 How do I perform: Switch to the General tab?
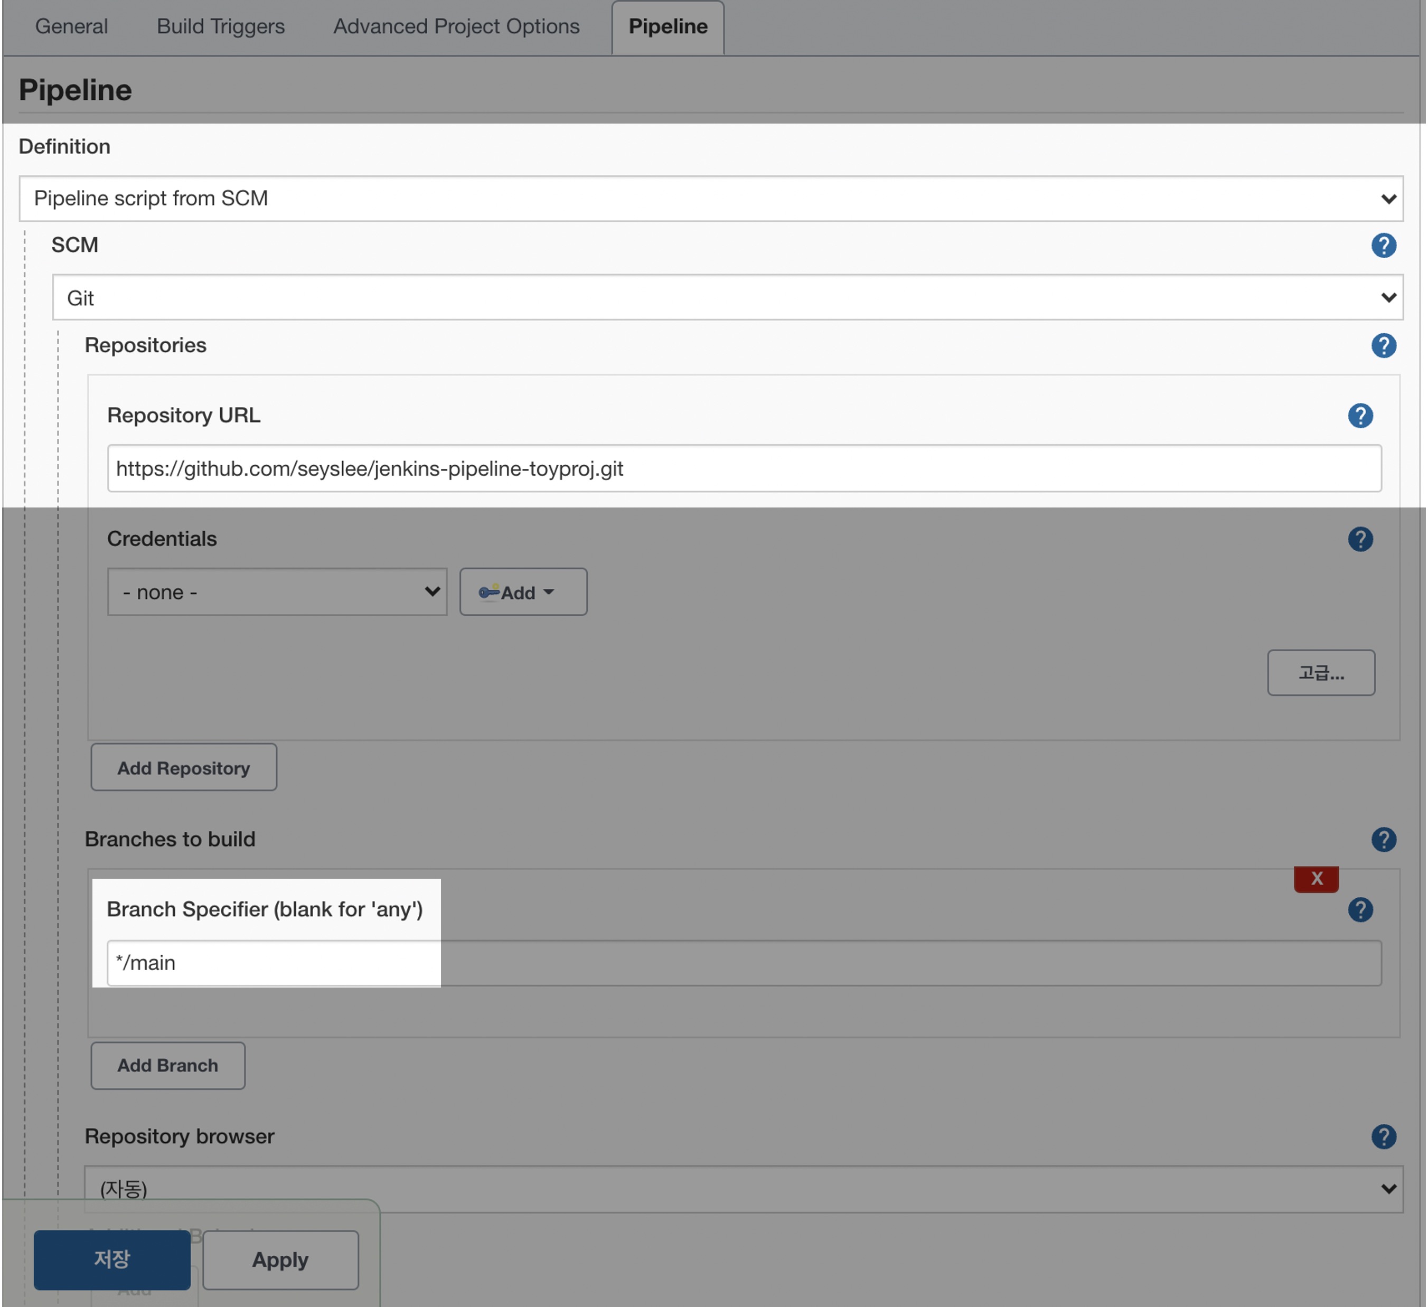point(71,26)
